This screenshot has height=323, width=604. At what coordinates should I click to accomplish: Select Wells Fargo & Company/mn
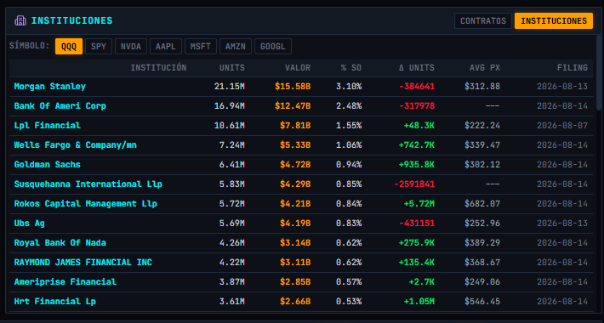point(75,145)
